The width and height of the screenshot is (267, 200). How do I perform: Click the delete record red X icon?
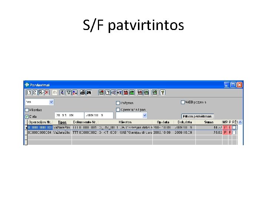click(47, 93)
